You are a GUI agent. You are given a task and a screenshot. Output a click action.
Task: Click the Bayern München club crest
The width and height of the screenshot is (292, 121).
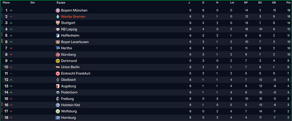pyautogui.click(x=57, y=11)
